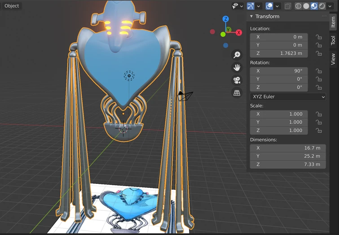
Task: Switch perspective/orthographic grid icon
Action: point(237,93)
